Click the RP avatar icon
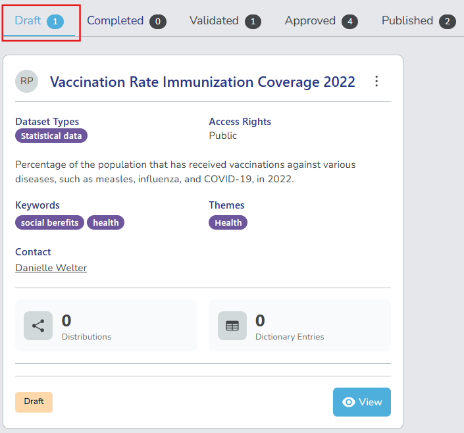This screenshot has height=433, width=464. 27,82
